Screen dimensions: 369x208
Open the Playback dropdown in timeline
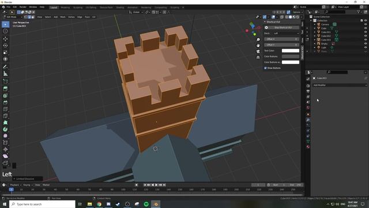tap(16, 185)
